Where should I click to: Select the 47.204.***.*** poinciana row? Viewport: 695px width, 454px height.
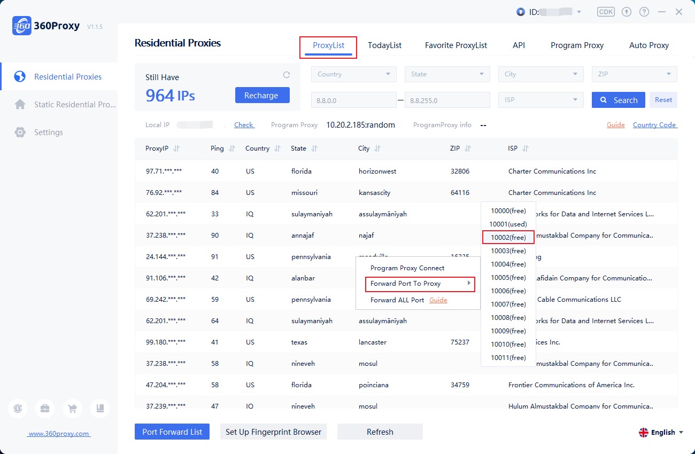[x=406, y=385]
